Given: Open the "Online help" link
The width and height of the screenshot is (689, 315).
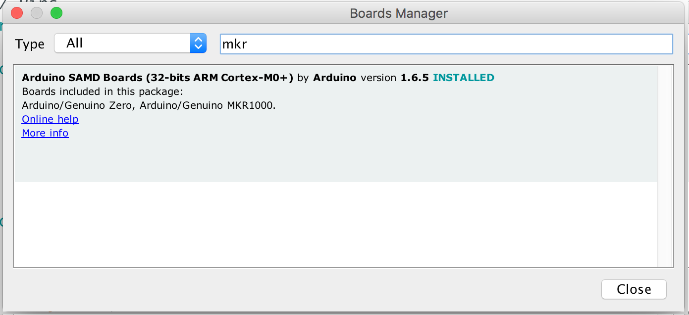Looking at the screenshot, I should pyautogui.click(x=50, y=119).
